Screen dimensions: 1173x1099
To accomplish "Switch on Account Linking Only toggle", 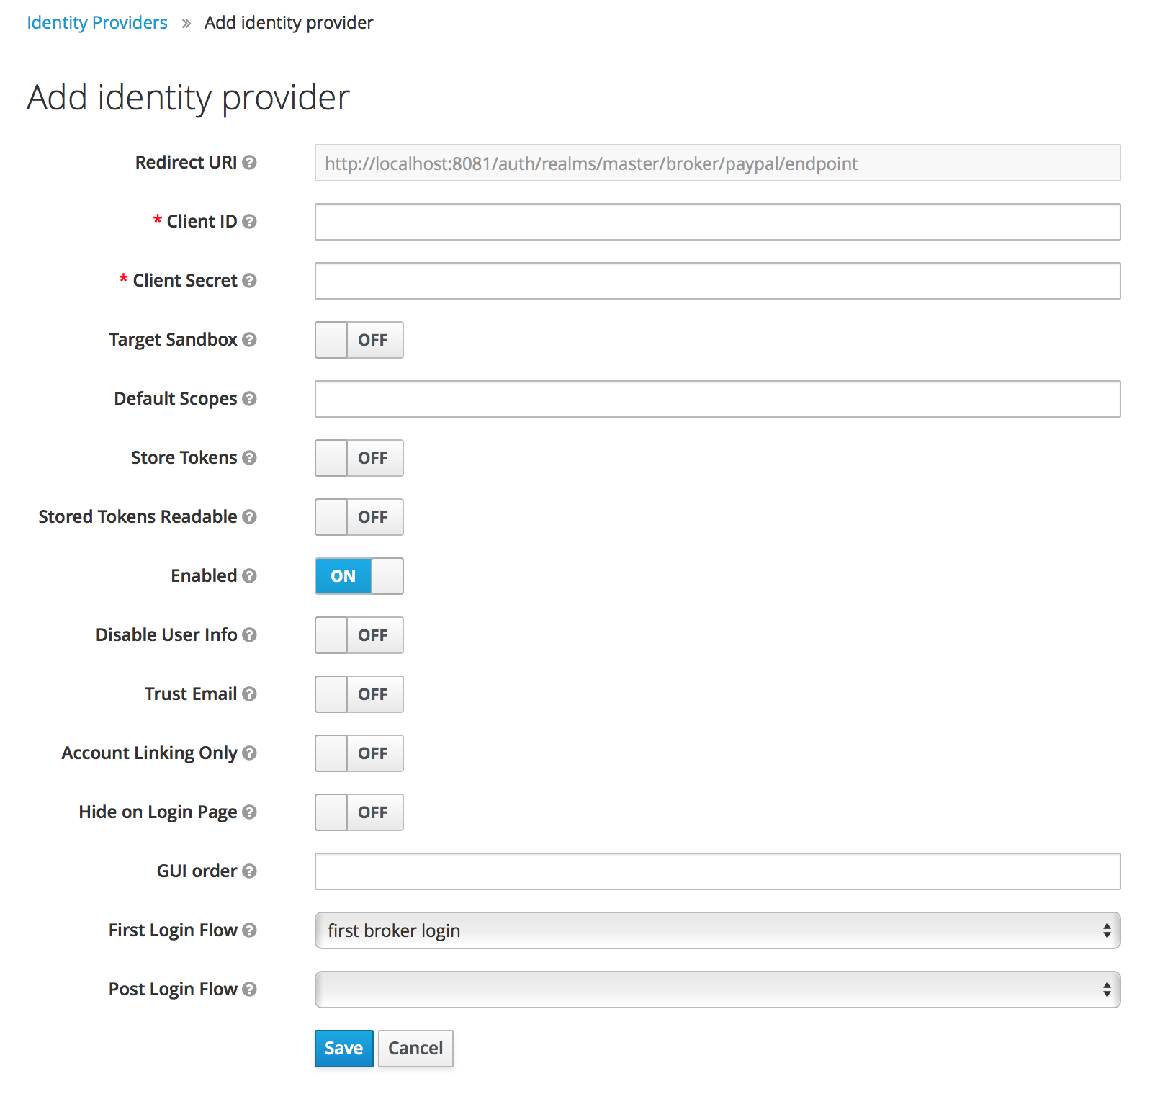I will (359, 753).
